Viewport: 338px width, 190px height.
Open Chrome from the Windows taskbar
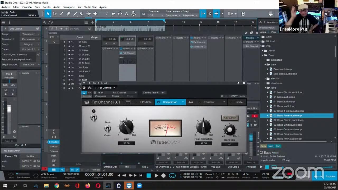click(x=57, y=186)
